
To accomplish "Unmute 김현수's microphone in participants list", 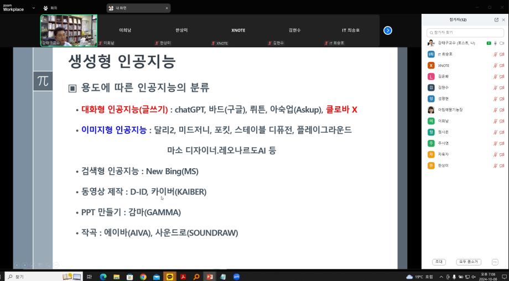I will [495, 87].
